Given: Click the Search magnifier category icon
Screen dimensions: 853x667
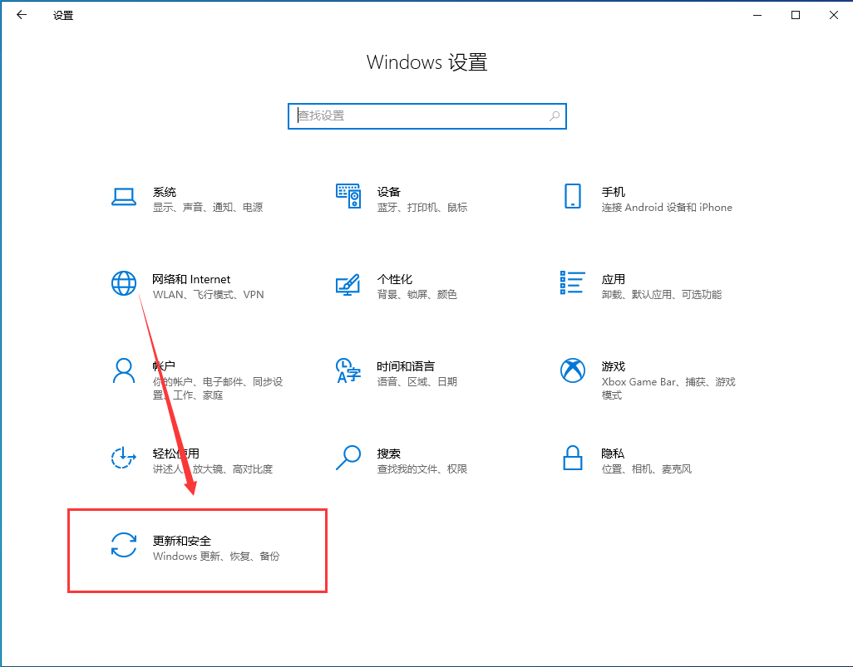Looking at the screenshot, I should tap(348, 458).
